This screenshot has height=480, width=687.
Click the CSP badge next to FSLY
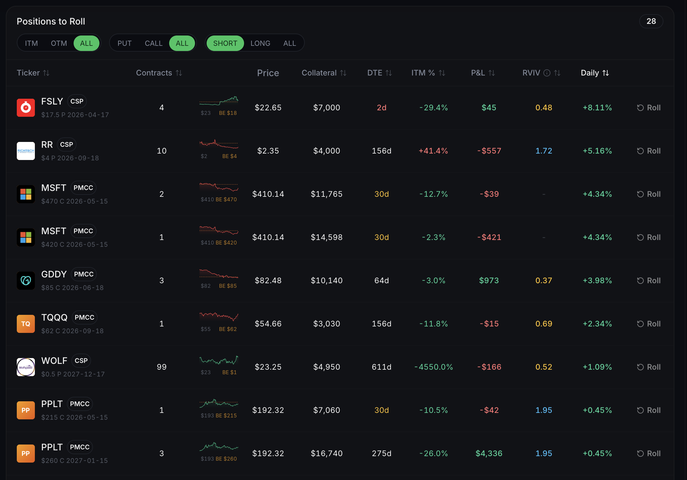click(x=77, y=101)
